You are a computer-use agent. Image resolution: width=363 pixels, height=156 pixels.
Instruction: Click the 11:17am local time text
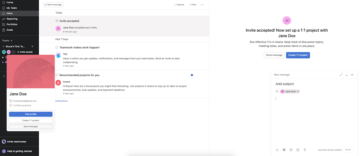pos(22,105)
